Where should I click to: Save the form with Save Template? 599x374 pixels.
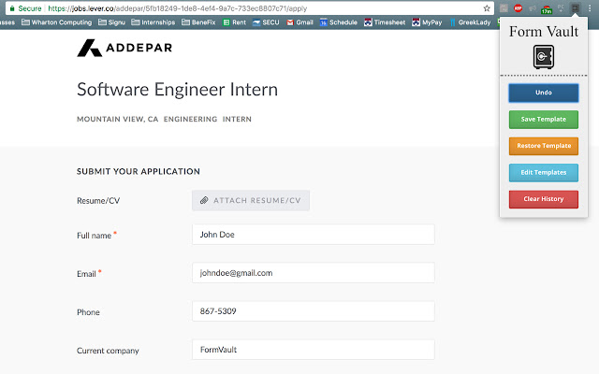[x=543, y=120]
